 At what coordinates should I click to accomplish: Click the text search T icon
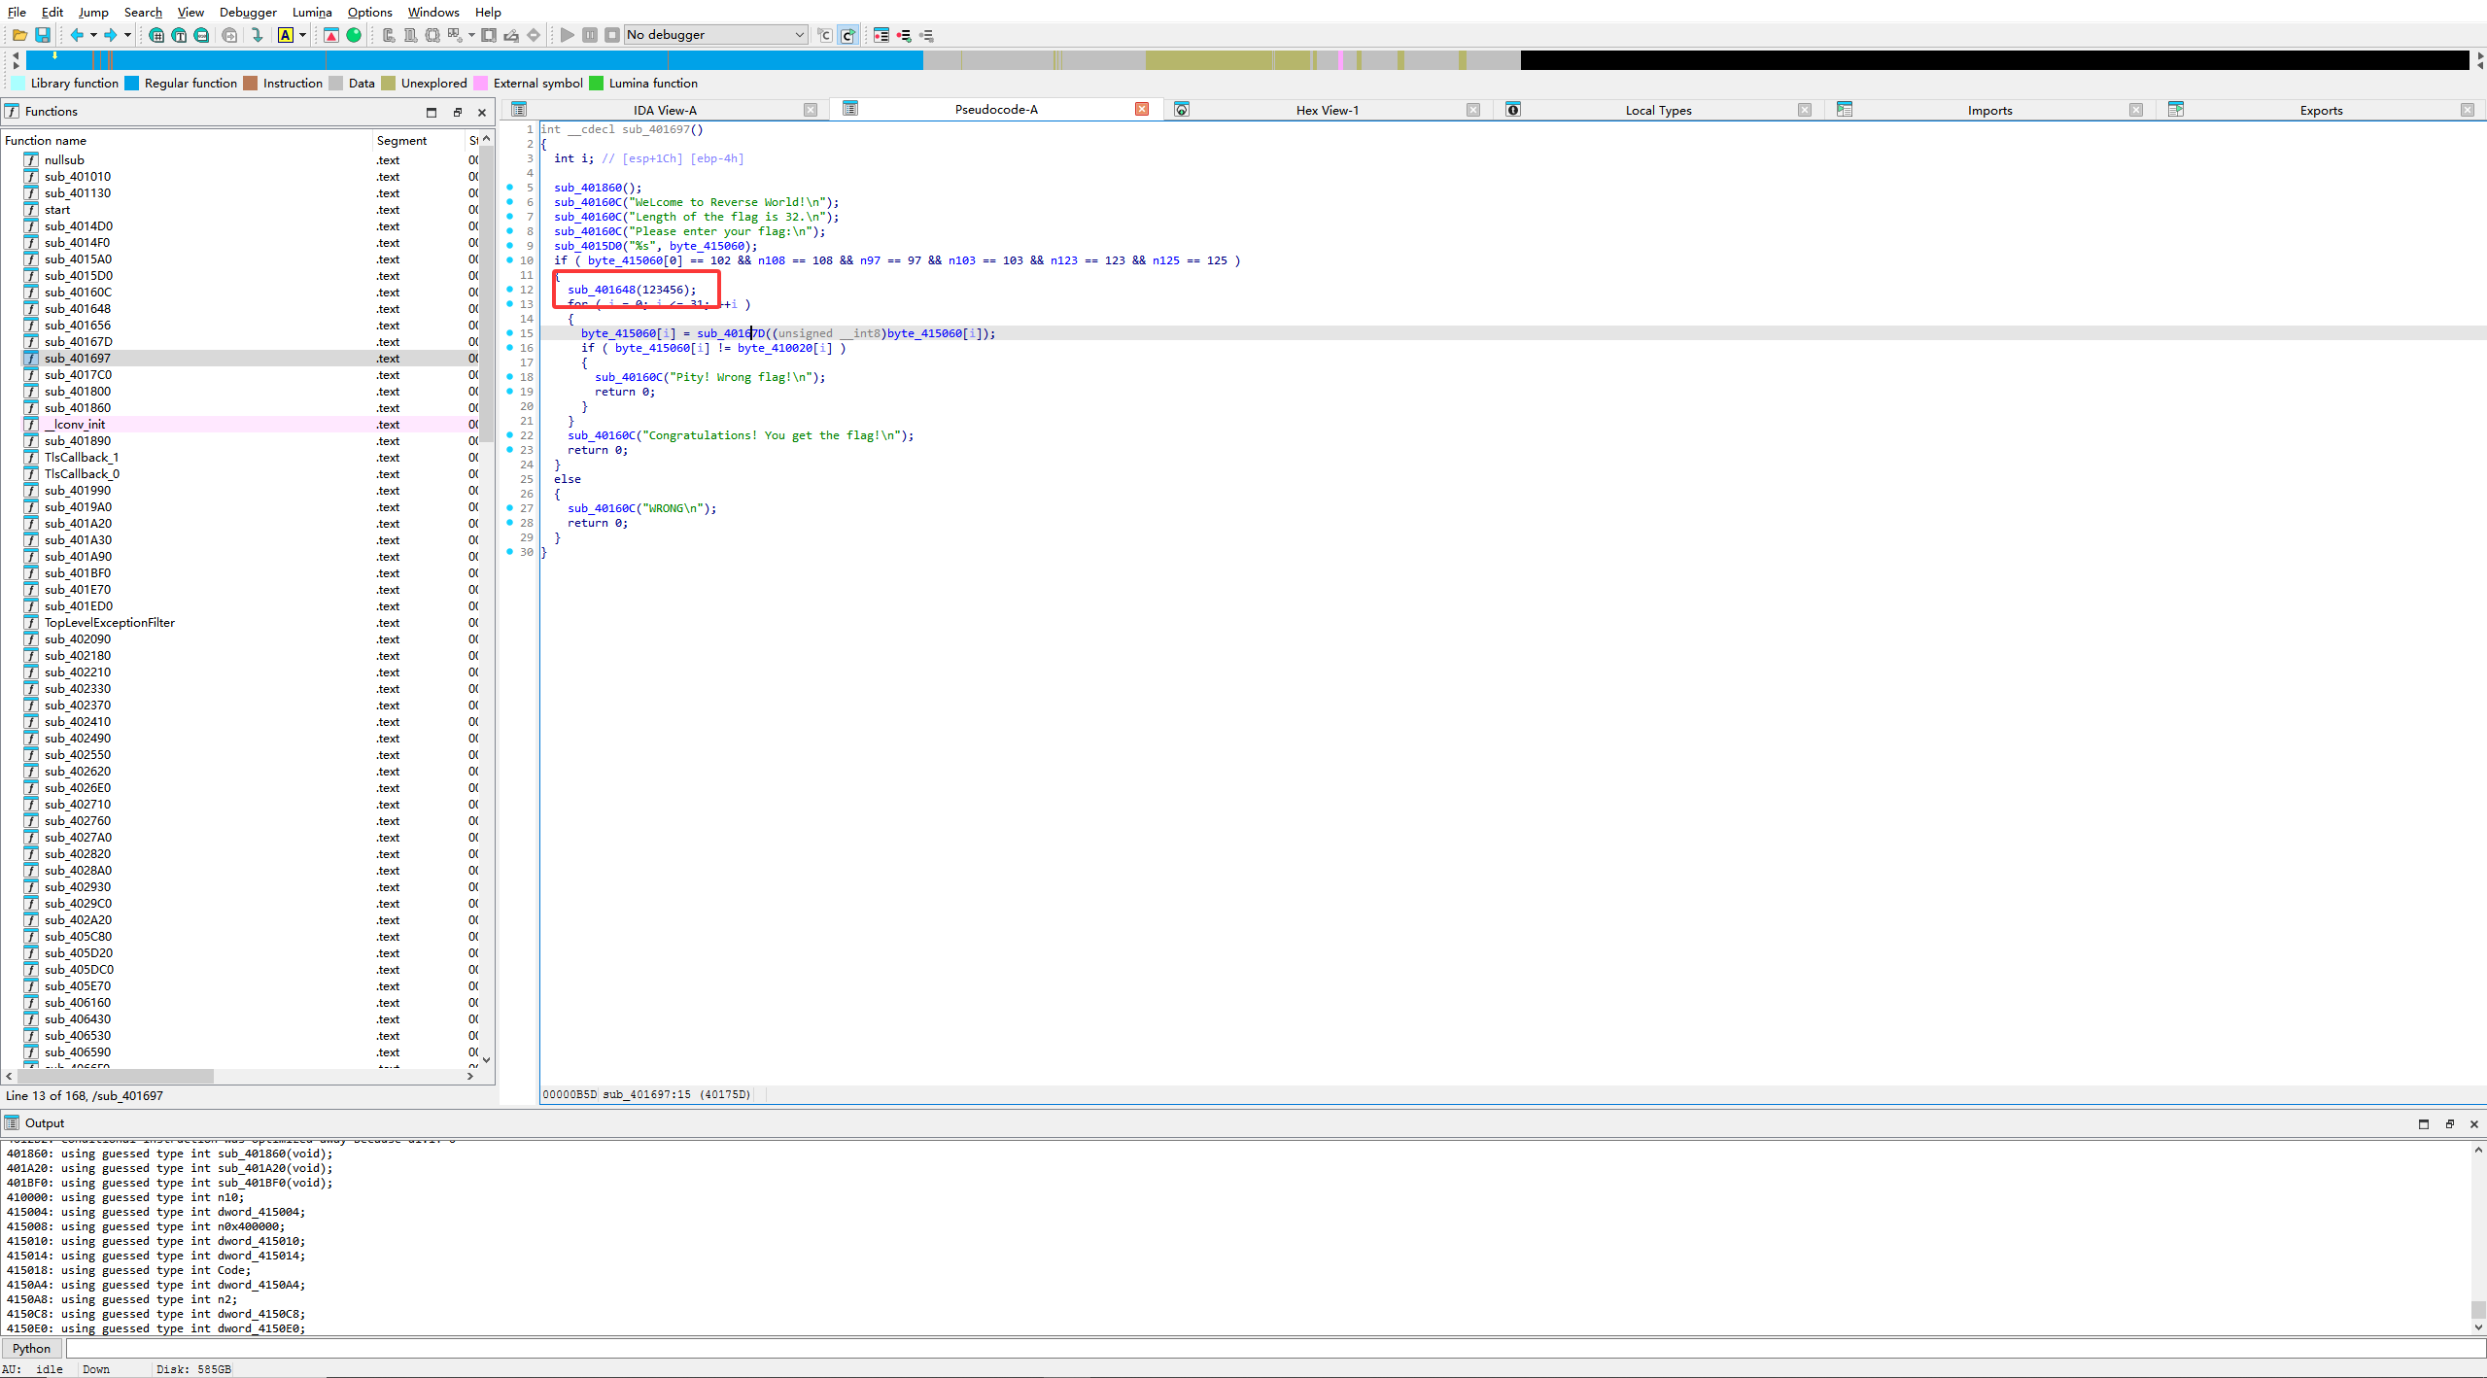coord(179,35)
